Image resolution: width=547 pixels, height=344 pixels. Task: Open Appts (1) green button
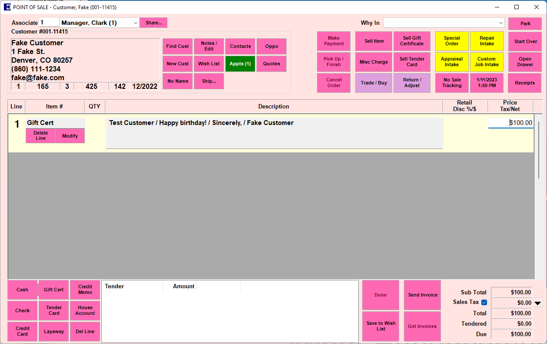click(240, 64)
